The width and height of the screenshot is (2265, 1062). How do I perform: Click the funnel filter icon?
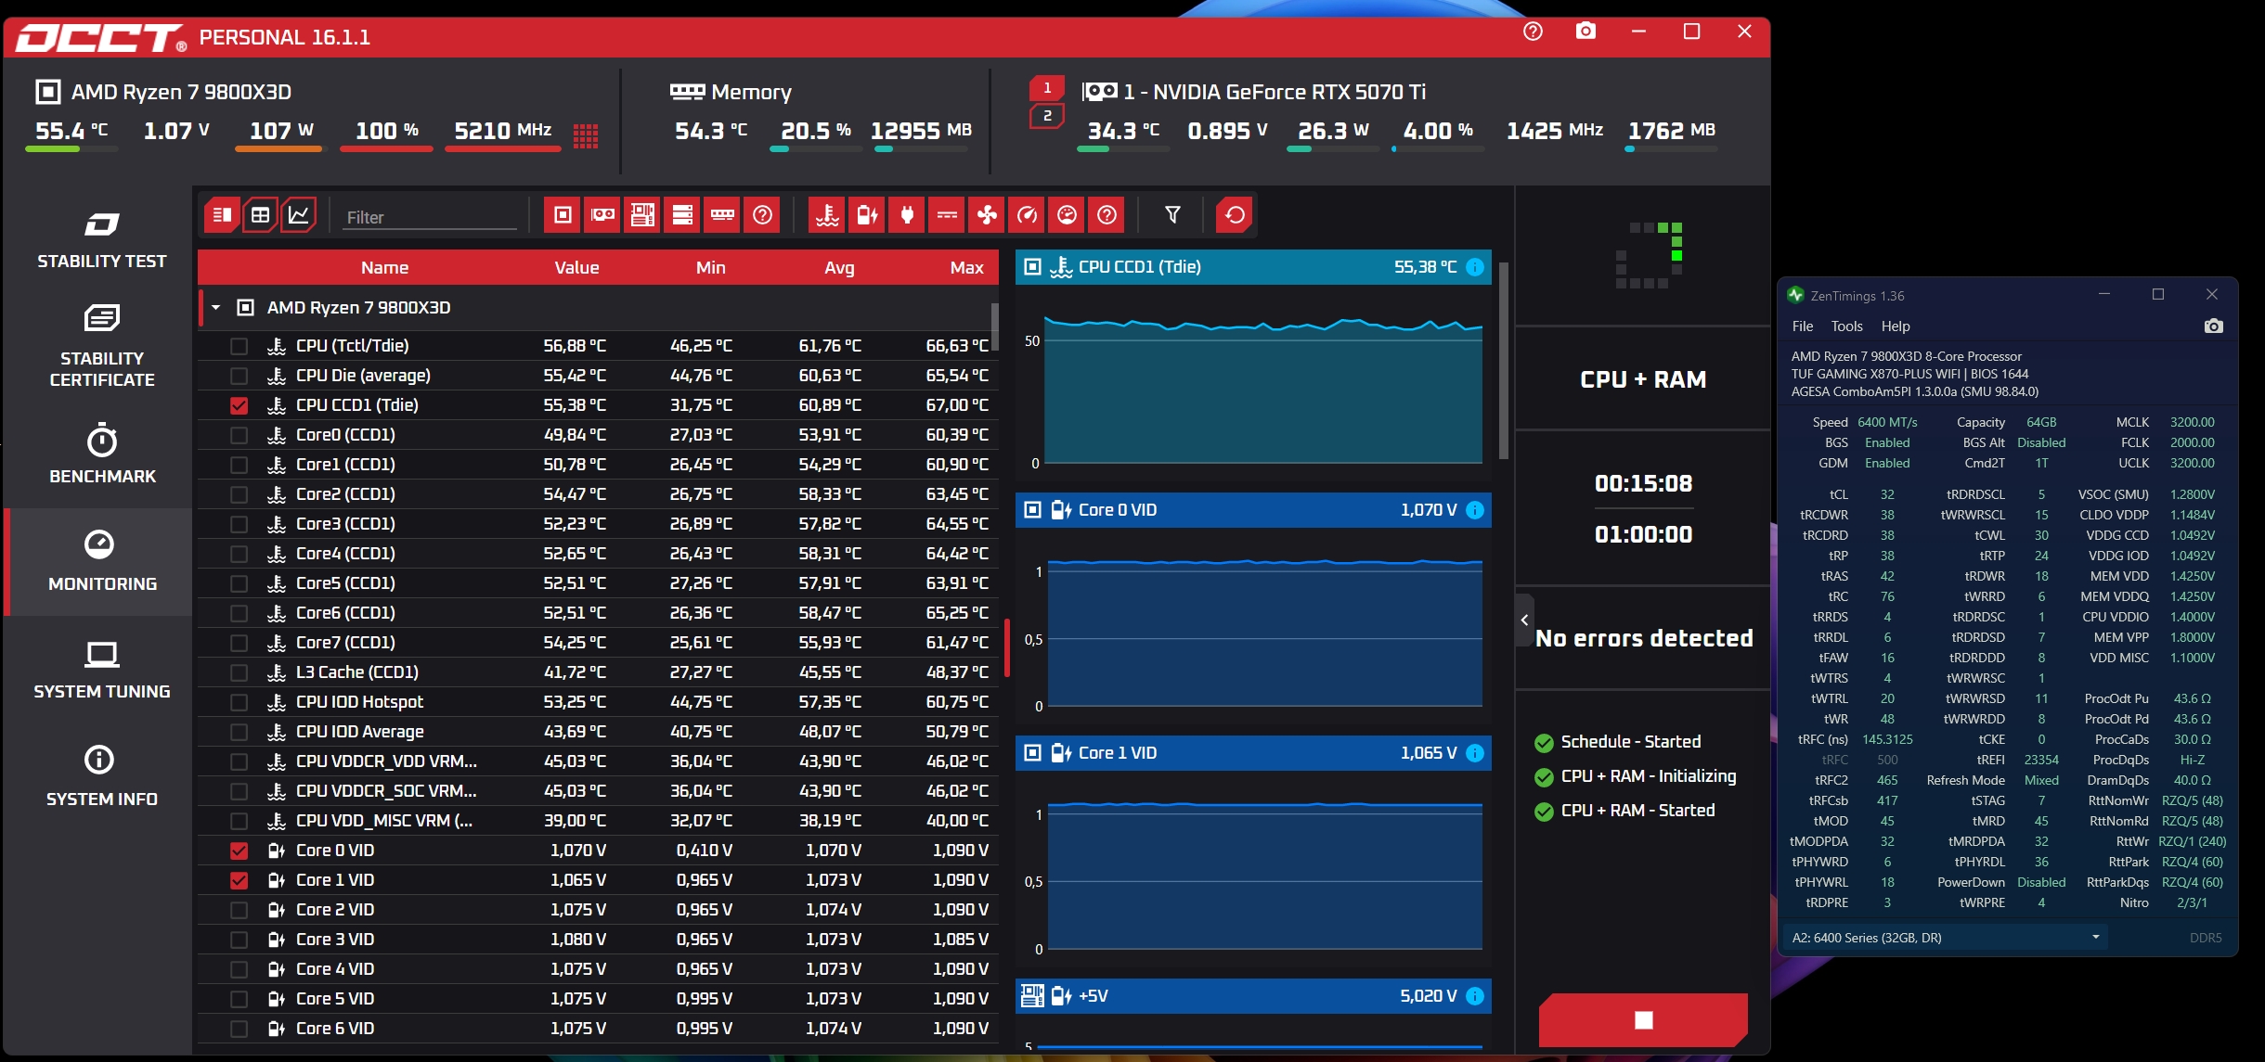[1172, 215]
